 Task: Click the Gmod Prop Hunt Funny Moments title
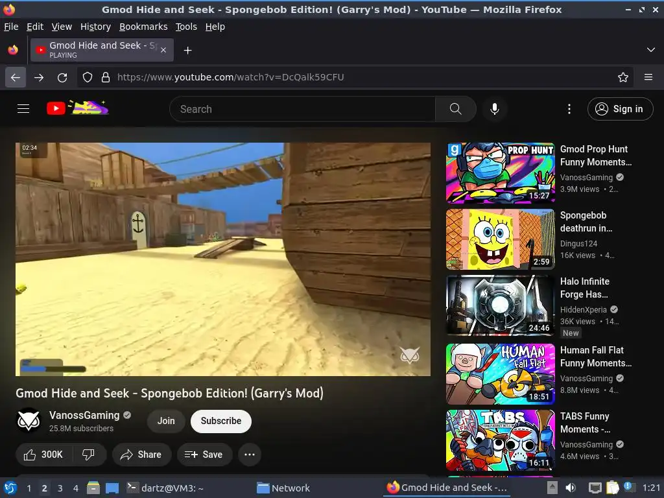click(x=596, y=156)
